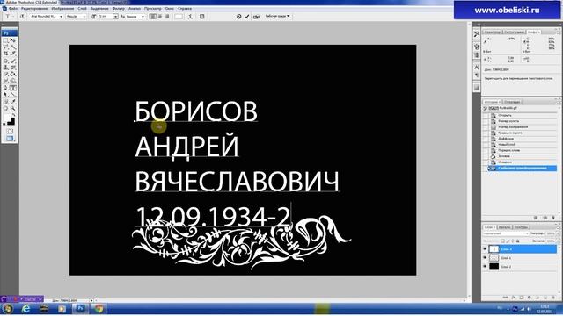
Task: Open the Окно menu
Action: (x=170, y=8)
